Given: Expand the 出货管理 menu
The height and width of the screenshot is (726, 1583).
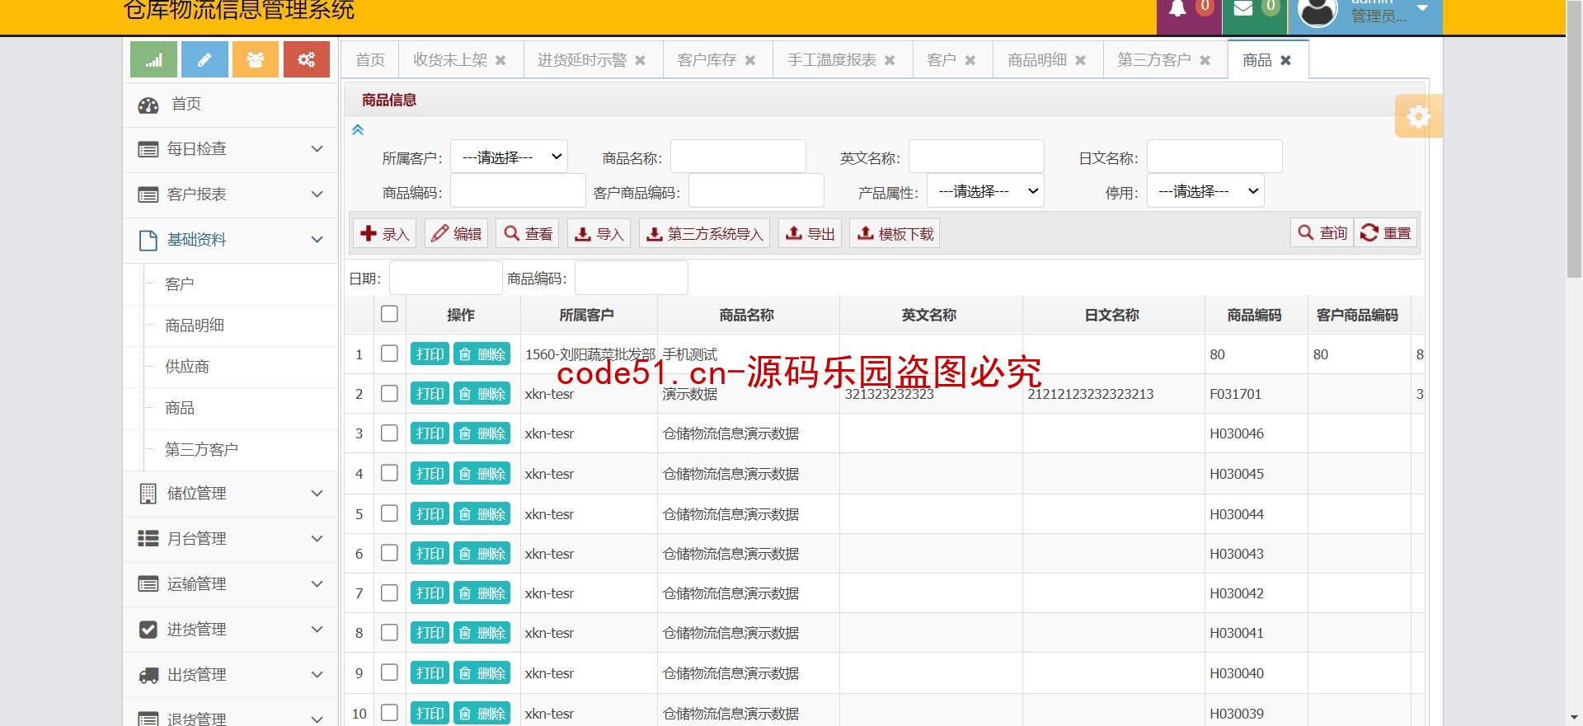Looking at the screenshot, I should click(230, 675).
